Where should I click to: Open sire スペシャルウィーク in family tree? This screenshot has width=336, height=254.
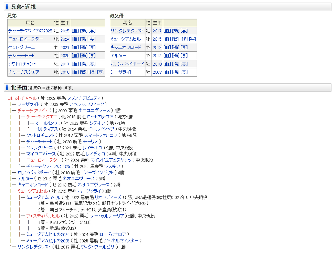pyautogui.click(x=87, y=105)
